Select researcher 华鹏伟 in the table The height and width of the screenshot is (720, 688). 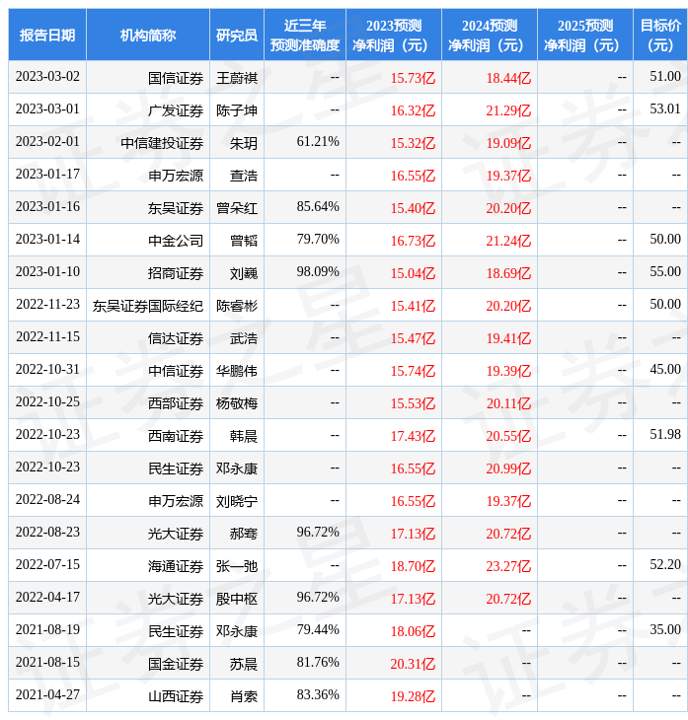(237, 371)
